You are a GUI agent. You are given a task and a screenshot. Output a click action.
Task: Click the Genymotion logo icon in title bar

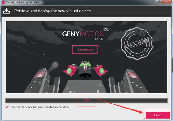(3, 2)
